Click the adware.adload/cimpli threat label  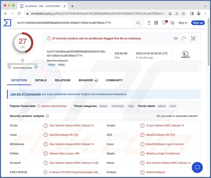[54, 106]
